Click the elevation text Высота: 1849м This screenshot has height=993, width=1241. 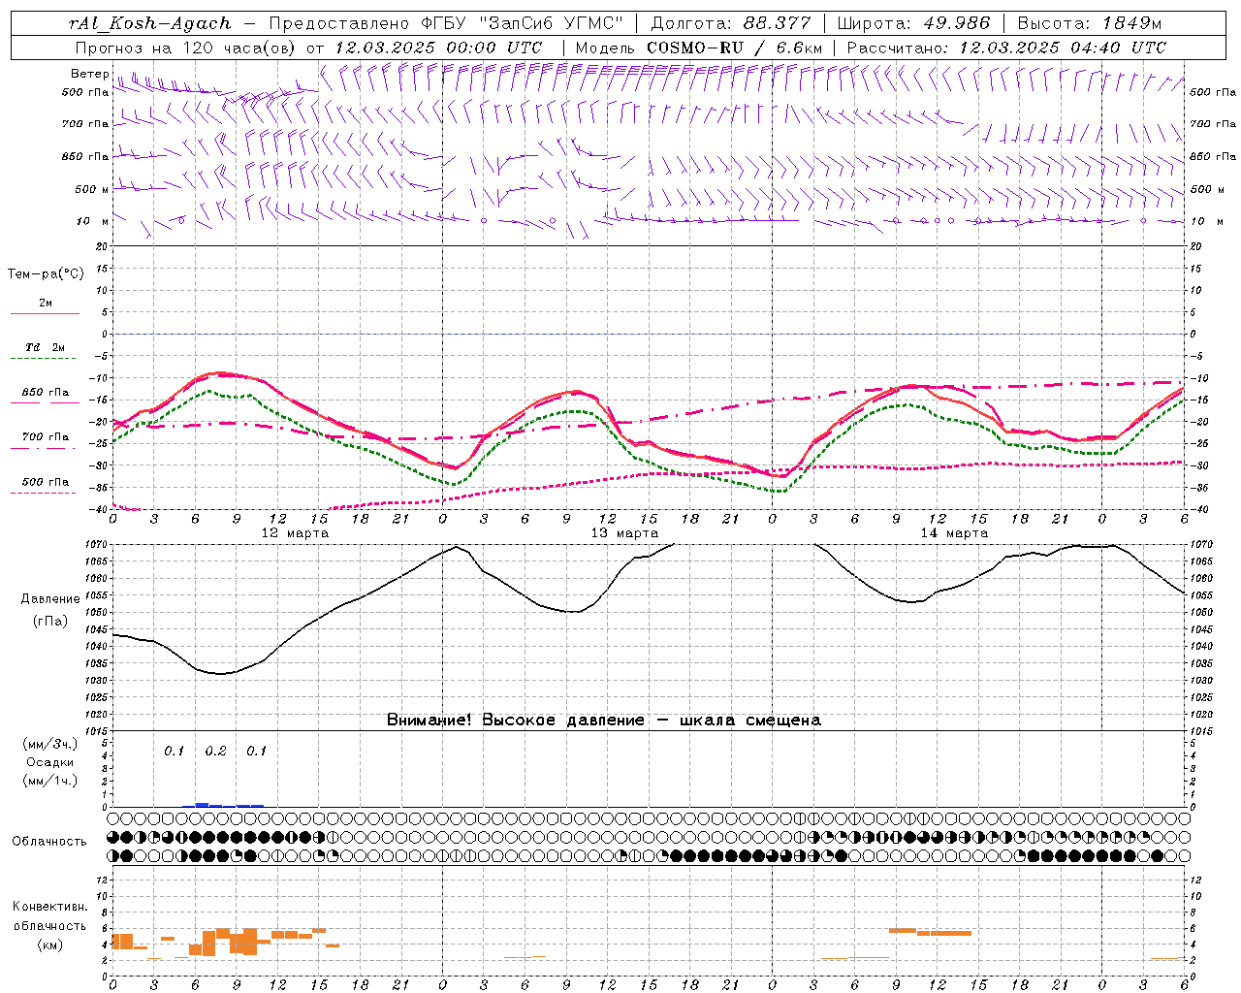pyautogui.click(x=1090, y=23)
